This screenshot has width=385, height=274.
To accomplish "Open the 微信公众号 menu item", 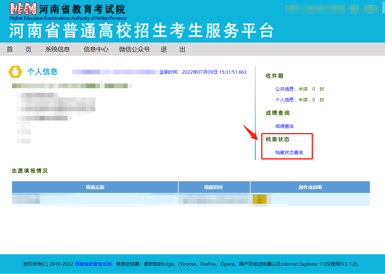I will coord(135,49).
